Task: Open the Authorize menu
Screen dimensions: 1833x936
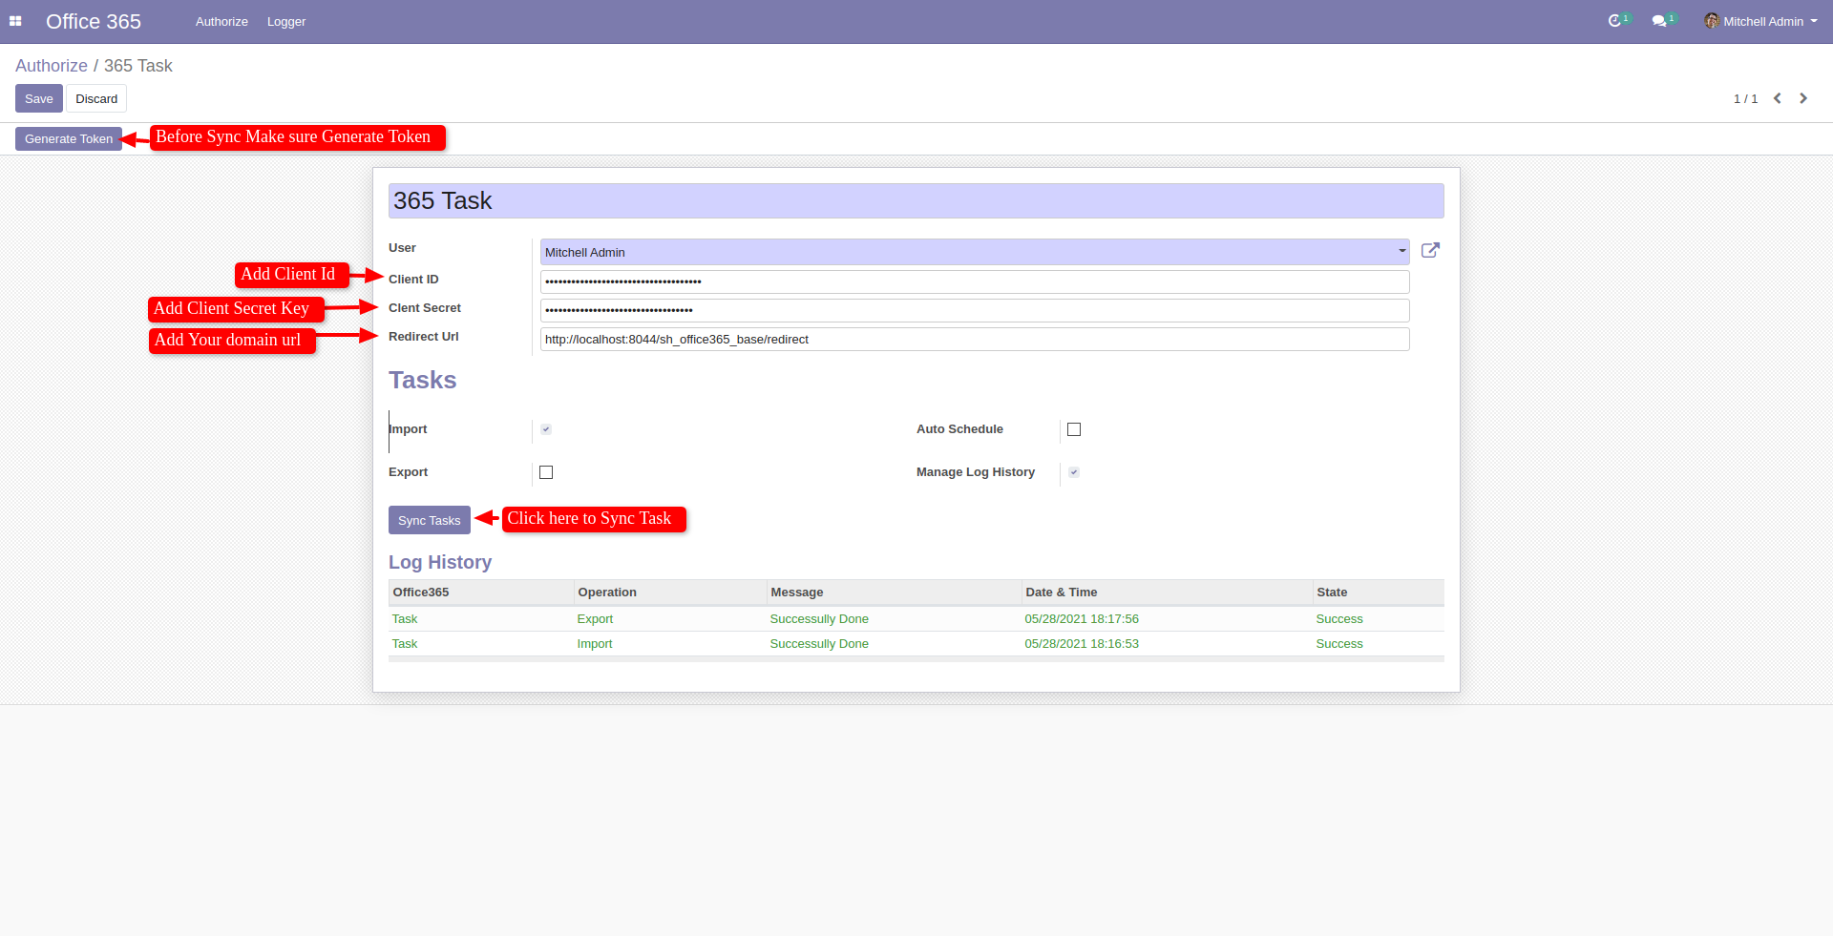Action: click(x=221, y=21)
